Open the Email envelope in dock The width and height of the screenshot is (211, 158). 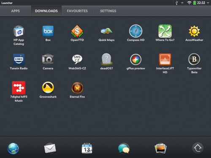coord(50,148)
